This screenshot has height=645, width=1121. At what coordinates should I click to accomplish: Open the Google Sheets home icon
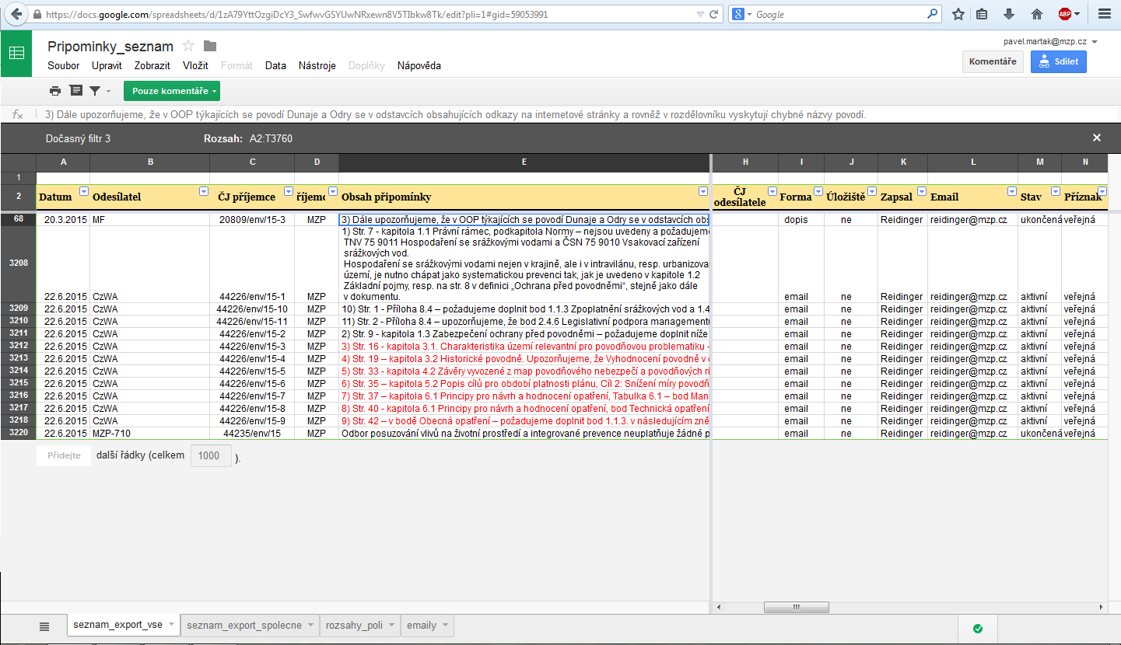click(16, 53)
